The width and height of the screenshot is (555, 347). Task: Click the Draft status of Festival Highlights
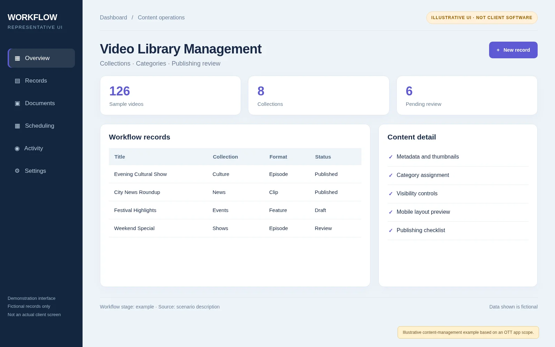321,210
